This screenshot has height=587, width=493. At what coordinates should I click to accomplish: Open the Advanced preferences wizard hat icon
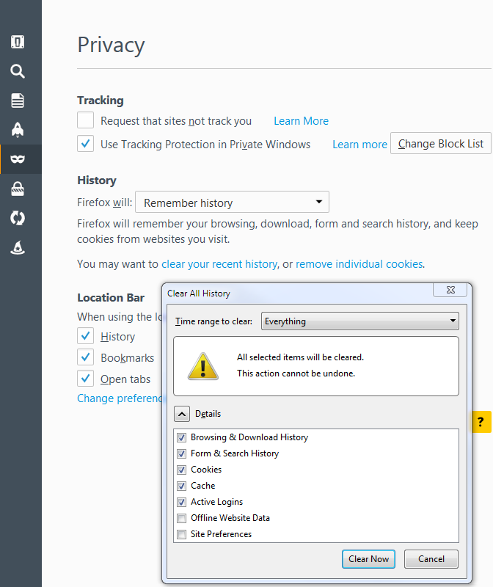tap(18, 248)
